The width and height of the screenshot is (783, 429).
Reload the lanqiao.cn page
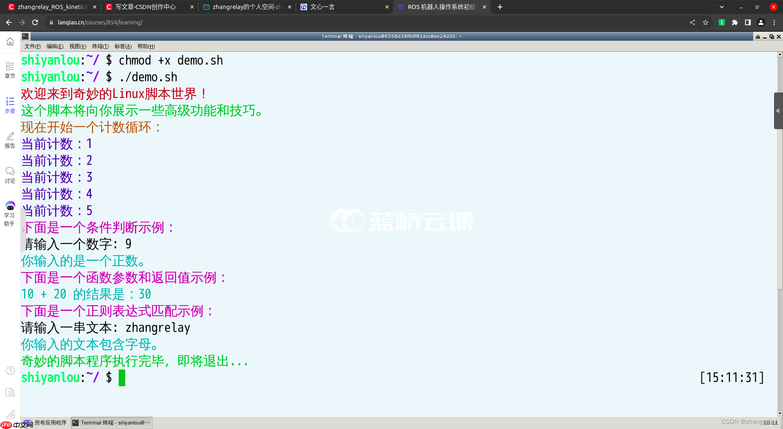click(x=35, y=22)
